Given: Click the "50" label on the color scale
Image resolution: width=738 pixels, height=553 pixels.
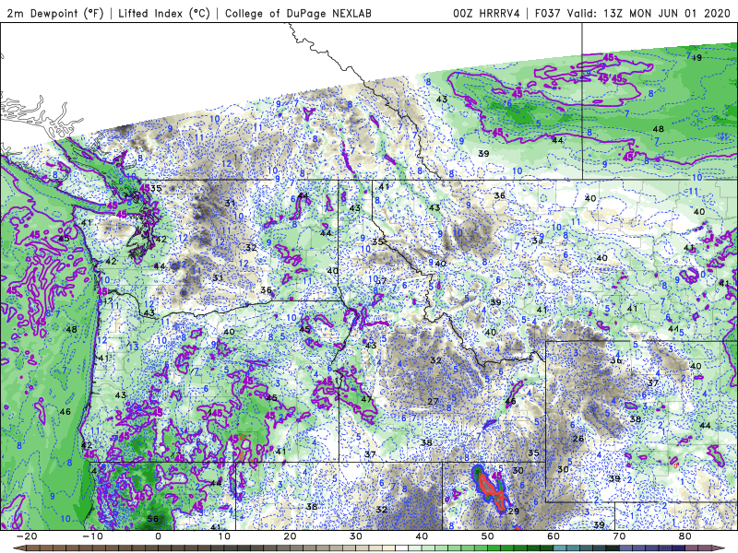Looking at the screenshot, I should [488, 536].
